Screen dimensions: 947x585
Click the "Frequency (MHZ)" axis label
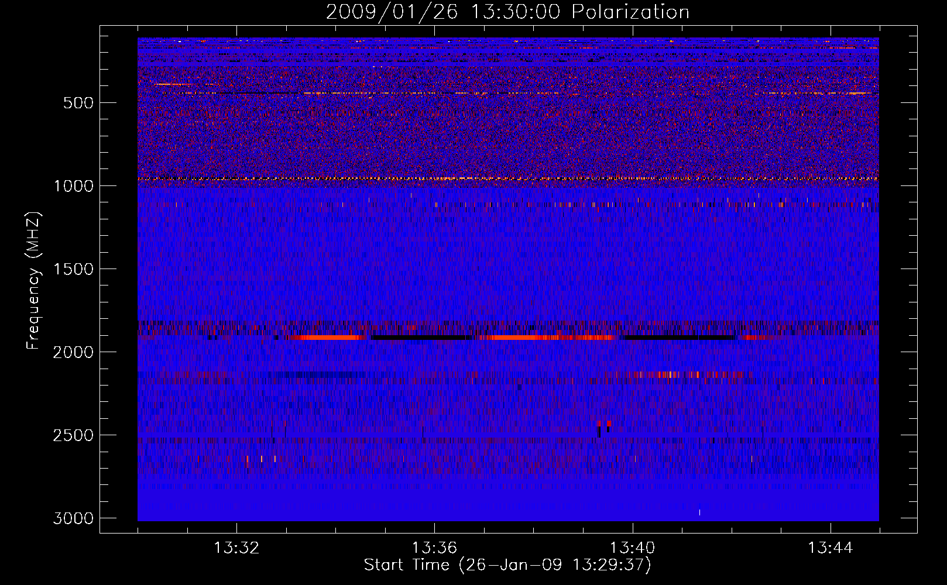[x=33, y=280]
